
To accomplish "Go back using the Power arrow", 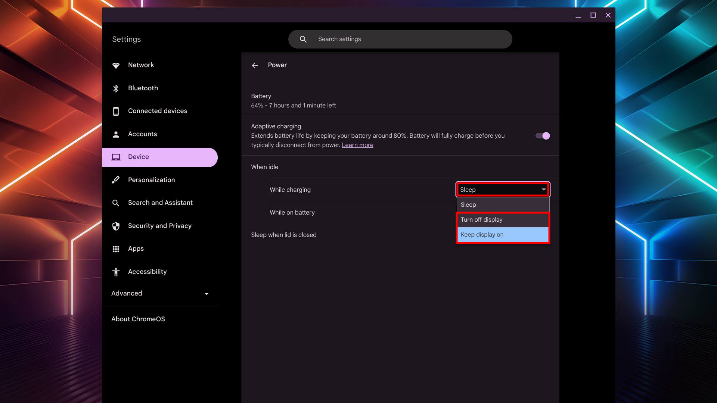I will 255,65.
